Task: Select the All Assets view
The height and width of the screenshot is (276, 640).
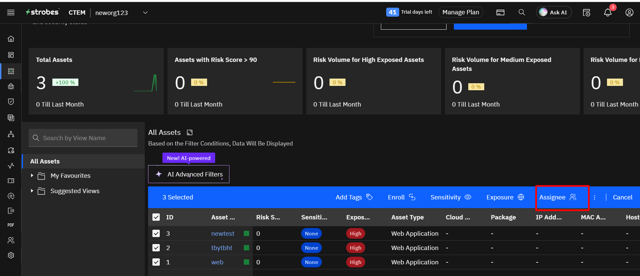Action: coord(45,161)
